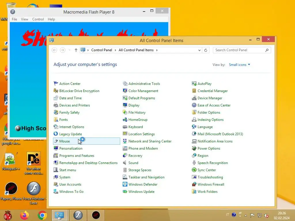This screenshot has width=295, height=221.
Task: Click the Control Panel breadcrumb segment
Action: click(x=102, y=50)
